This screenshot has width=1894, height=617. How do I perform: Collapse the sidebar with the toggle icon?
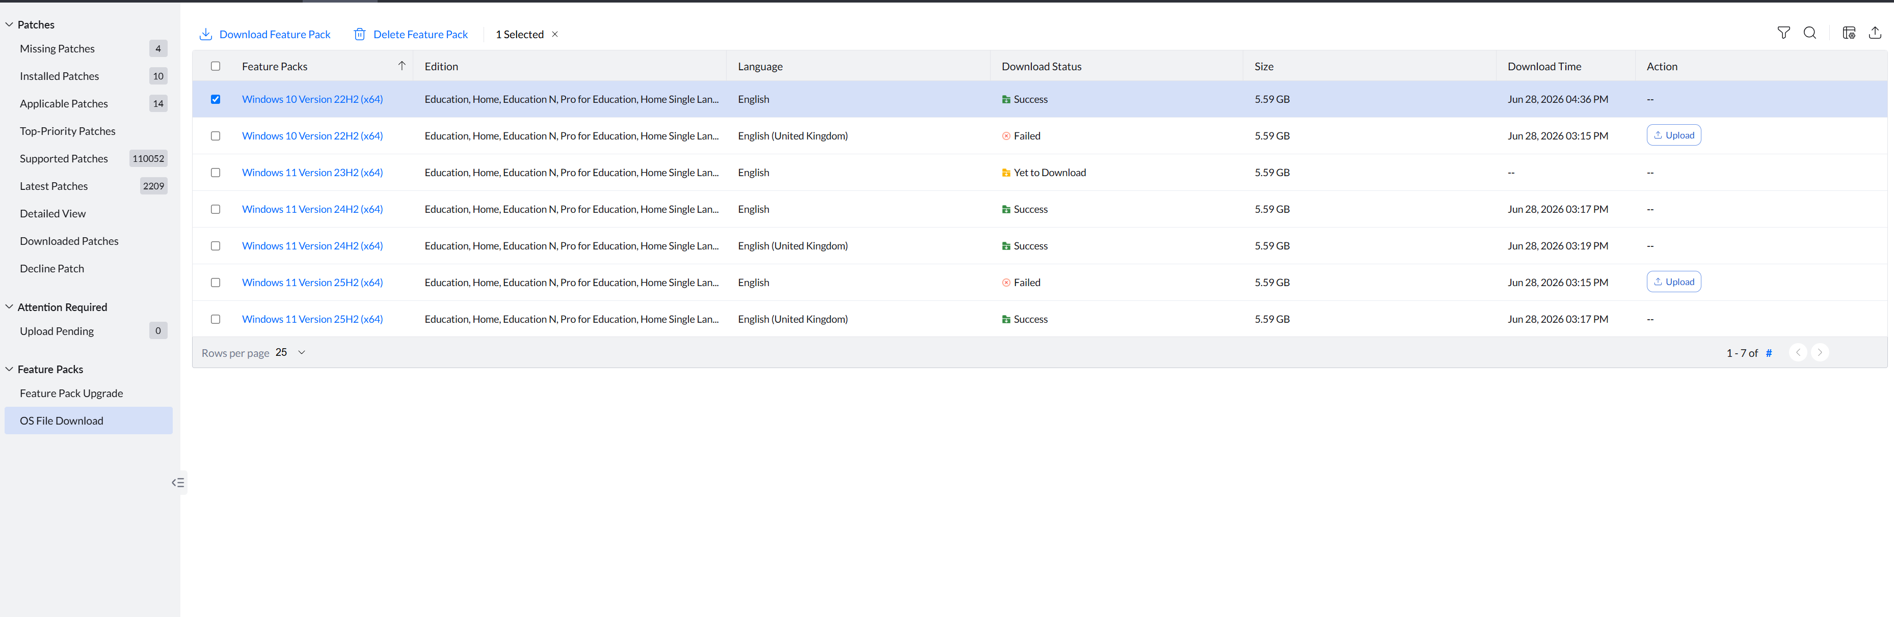coord(178,483)
